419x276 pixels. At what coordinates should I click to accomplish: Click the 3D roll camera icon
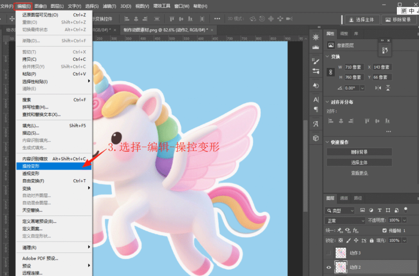pyautogui.click(x=262, y=19)
